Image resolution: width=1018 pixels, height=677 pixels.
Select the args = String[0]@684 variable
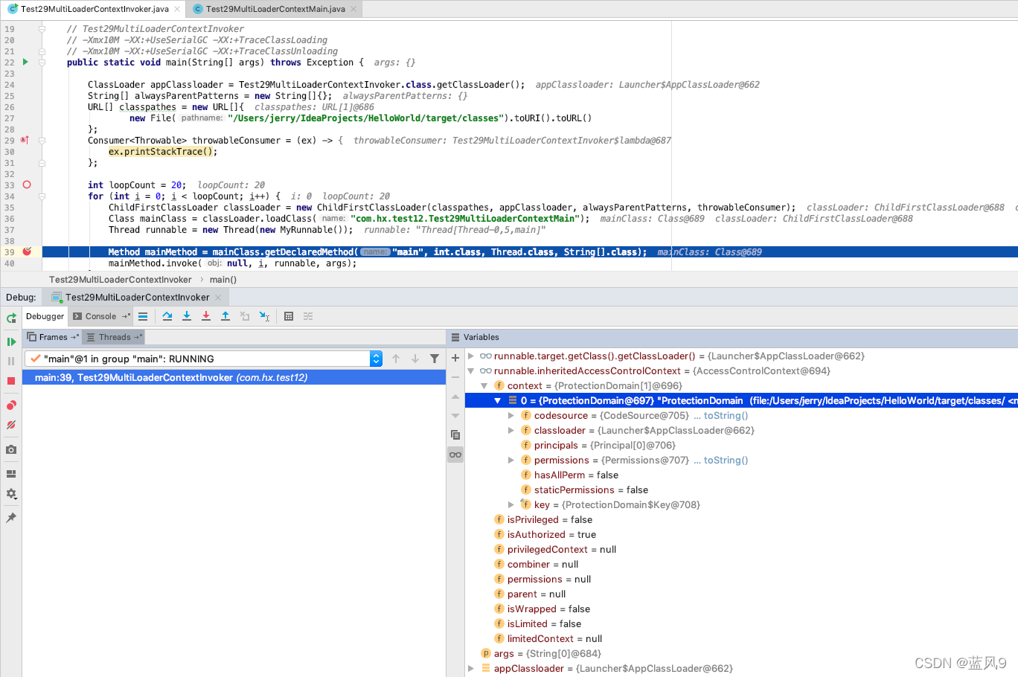click(x=547, y=653)
